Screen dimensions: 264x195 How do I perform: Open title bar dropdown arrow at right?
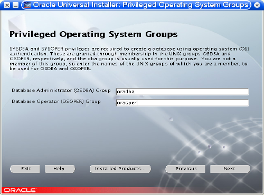click(x=257, y=5)
